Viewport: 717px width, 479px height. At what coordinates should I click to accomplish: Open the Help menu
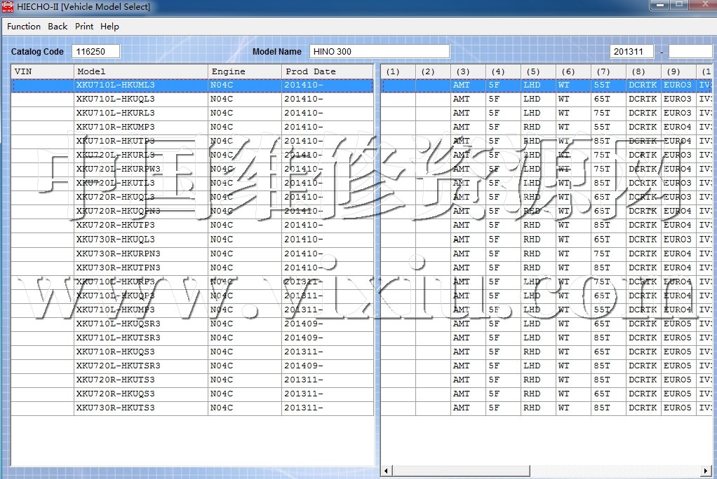click(x=109, y=27)
